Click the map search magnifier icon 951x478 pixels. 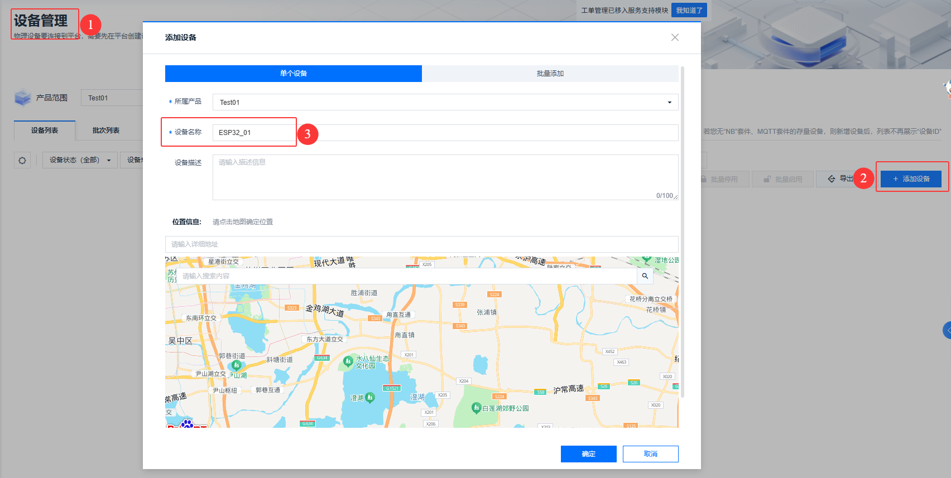(x=645, y=276)
